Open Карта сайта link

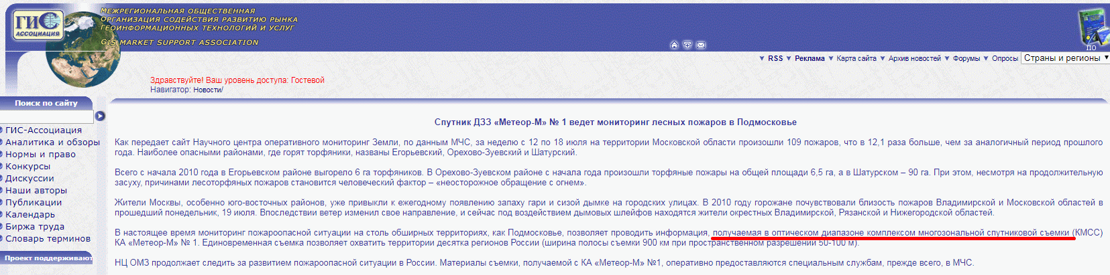(856, 58)
